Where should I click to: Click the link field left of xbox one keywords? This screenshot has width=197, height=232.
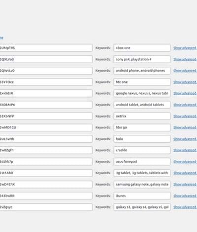tap(46, 48)
